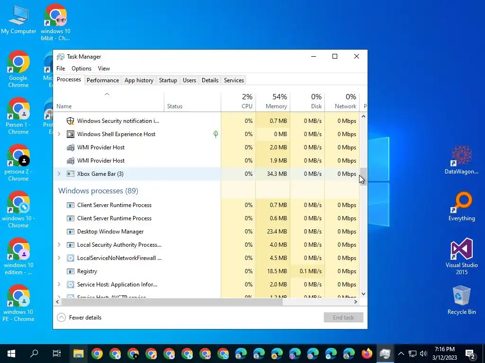Click the Windows Security notification shield icon
Screen dimensions: 485x363
[71, 121]
